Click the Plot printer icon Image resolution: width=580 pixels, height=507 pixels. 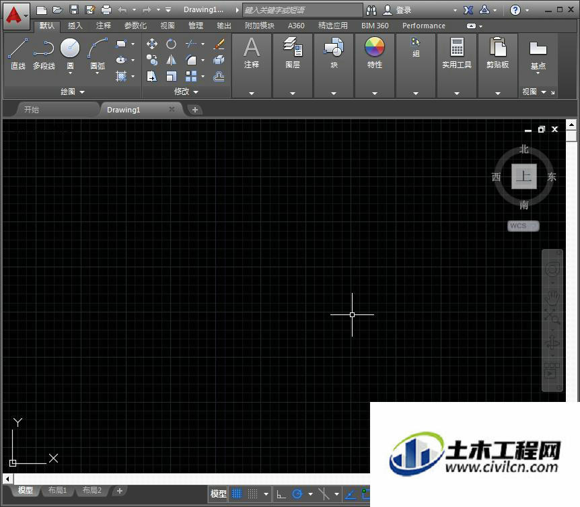point(106,10)
